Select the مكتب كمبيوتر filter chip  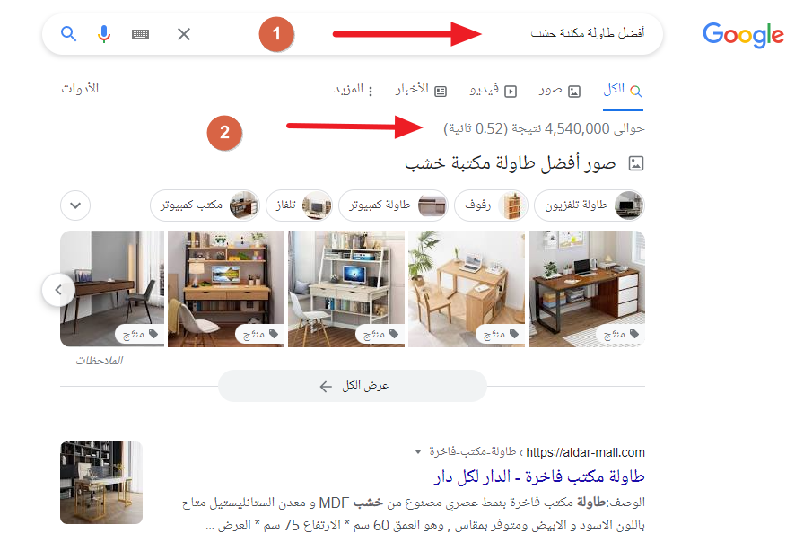205,205
